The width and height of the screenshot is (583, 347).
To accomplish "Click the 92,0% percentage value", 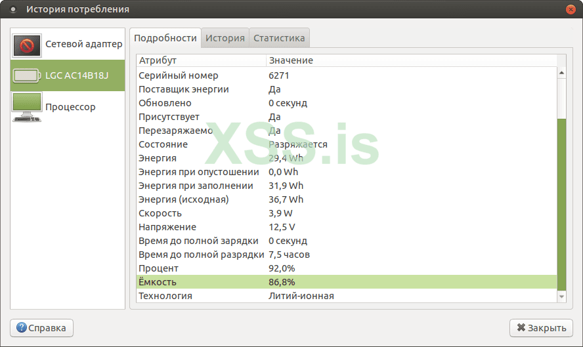I will (x=282, y=268).
